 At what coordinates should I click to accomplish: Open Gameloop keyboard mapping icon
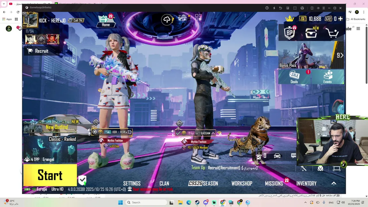pos(287,8)
